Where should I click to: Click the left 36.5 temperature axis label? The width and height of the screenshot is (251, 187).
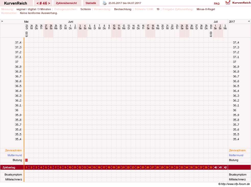tap(18, 86)
